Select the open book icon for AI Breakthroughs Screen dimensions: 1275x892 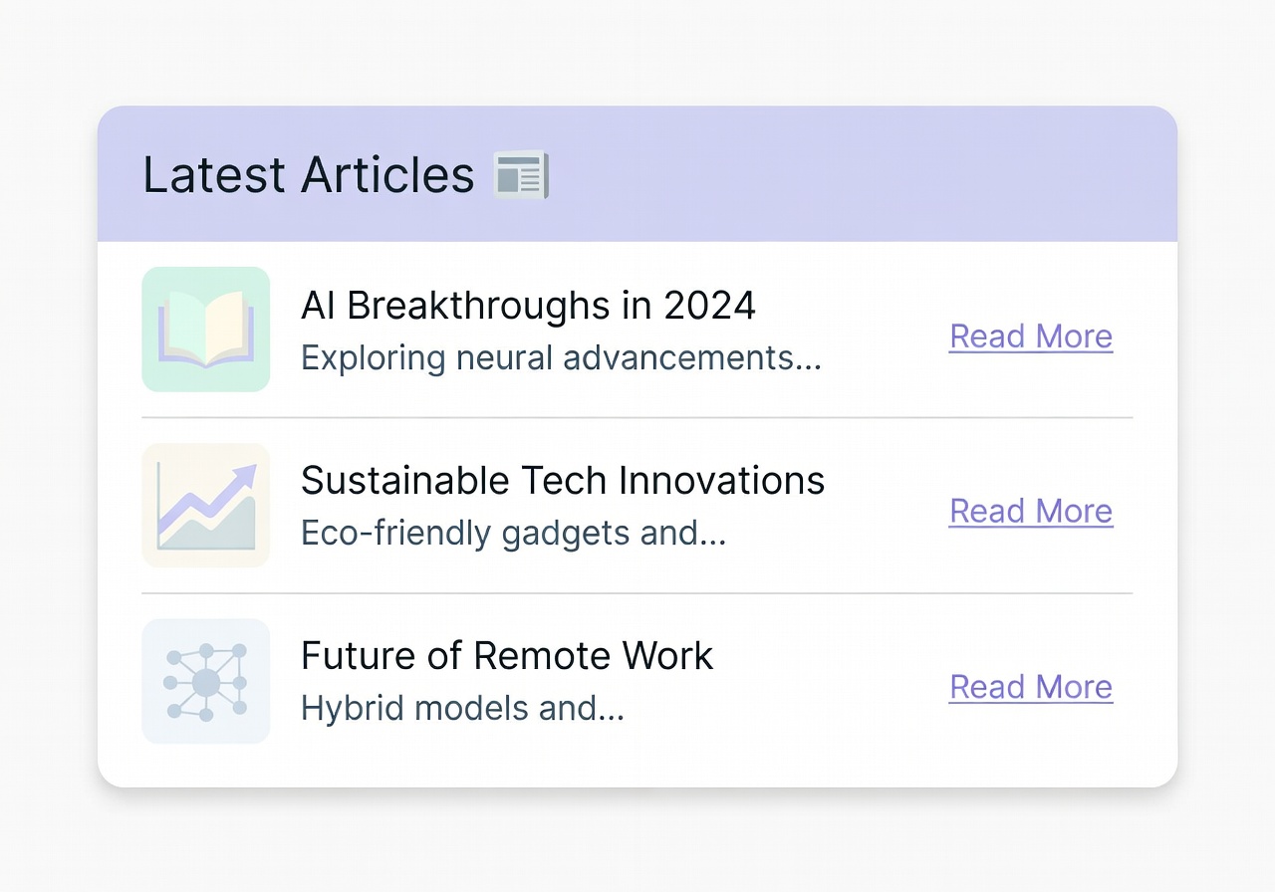coord(205,329)
